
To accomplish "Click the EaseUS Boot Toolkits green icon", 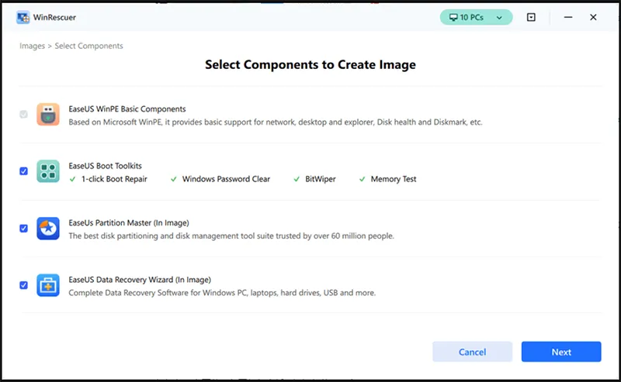I will pos(48,171).
